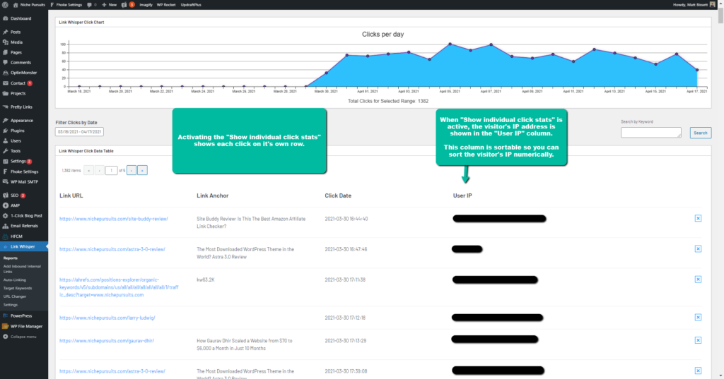Open the Yoast SEO notifications icon in admin bar
The image size is (724, 379).
127,5
